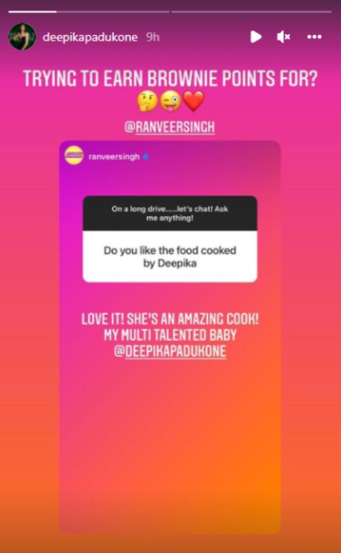The image size is (341, 553).
Task: Click the play button for the story
Action: coord(256,37)
